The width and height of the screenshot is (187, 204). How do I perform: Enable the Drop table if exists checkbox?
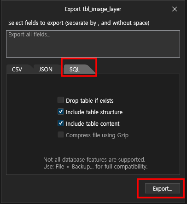61,100
